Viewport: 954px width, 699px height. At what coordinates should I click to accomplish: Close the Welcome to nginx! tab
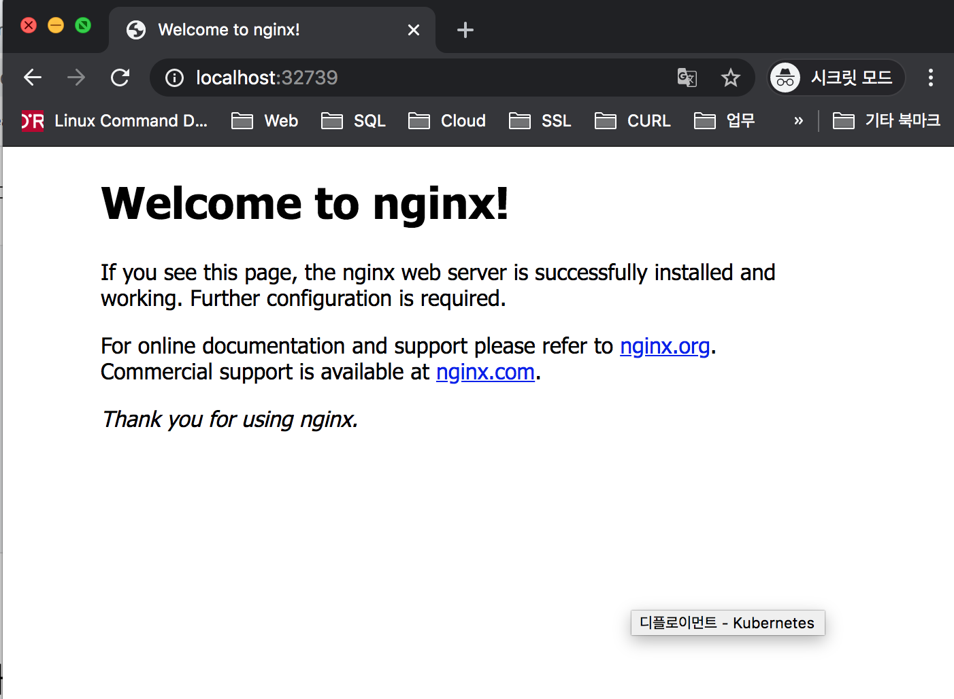(x=414, y=30)
